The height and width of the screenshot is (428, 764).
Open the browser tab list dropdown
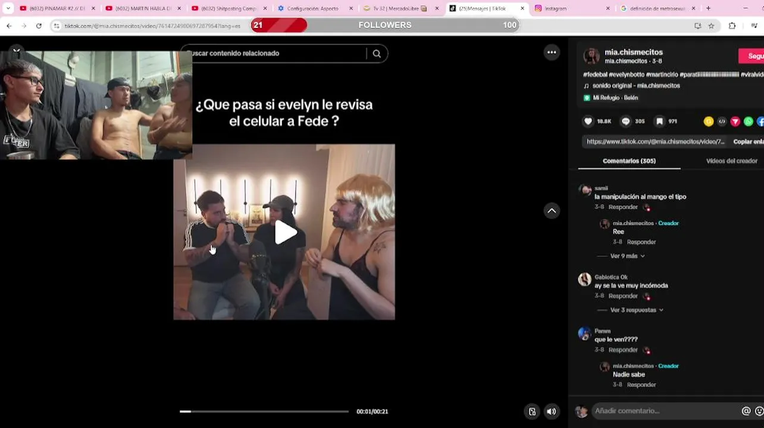pos(8,8)
